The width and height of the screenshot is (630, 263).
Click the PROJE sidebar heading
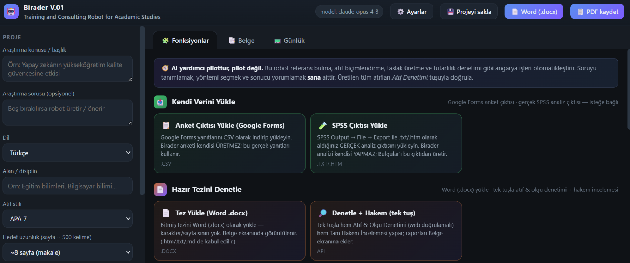(12, 37)
